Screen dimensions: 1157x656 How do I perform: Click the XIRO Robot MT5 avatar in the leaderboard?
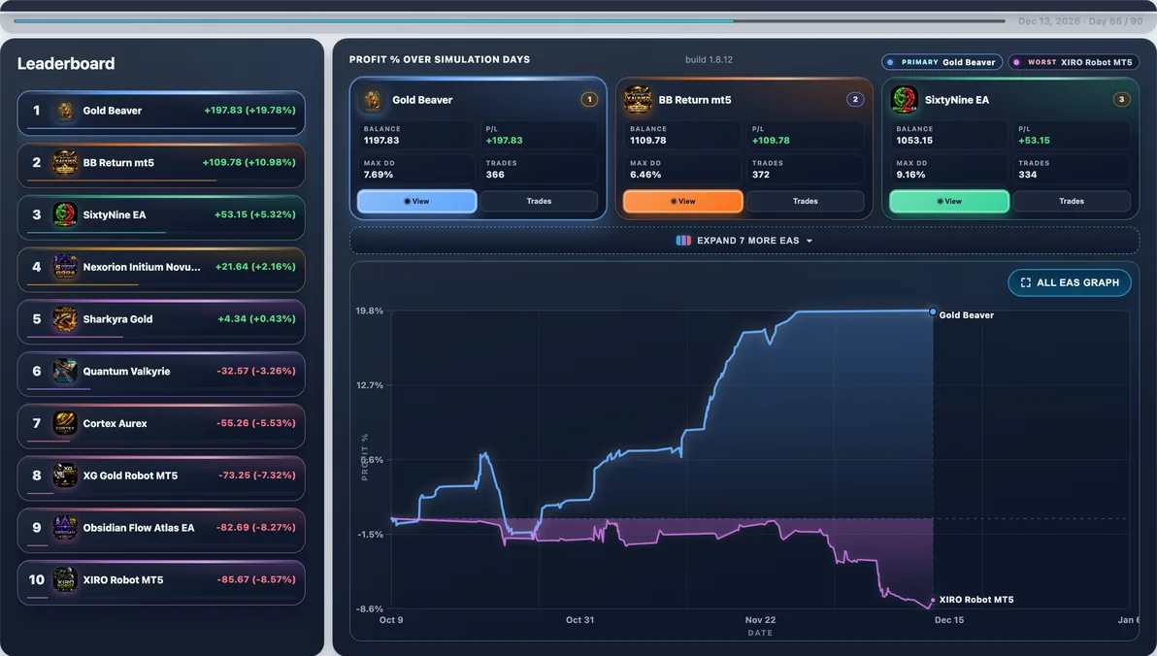click(65, 580)
